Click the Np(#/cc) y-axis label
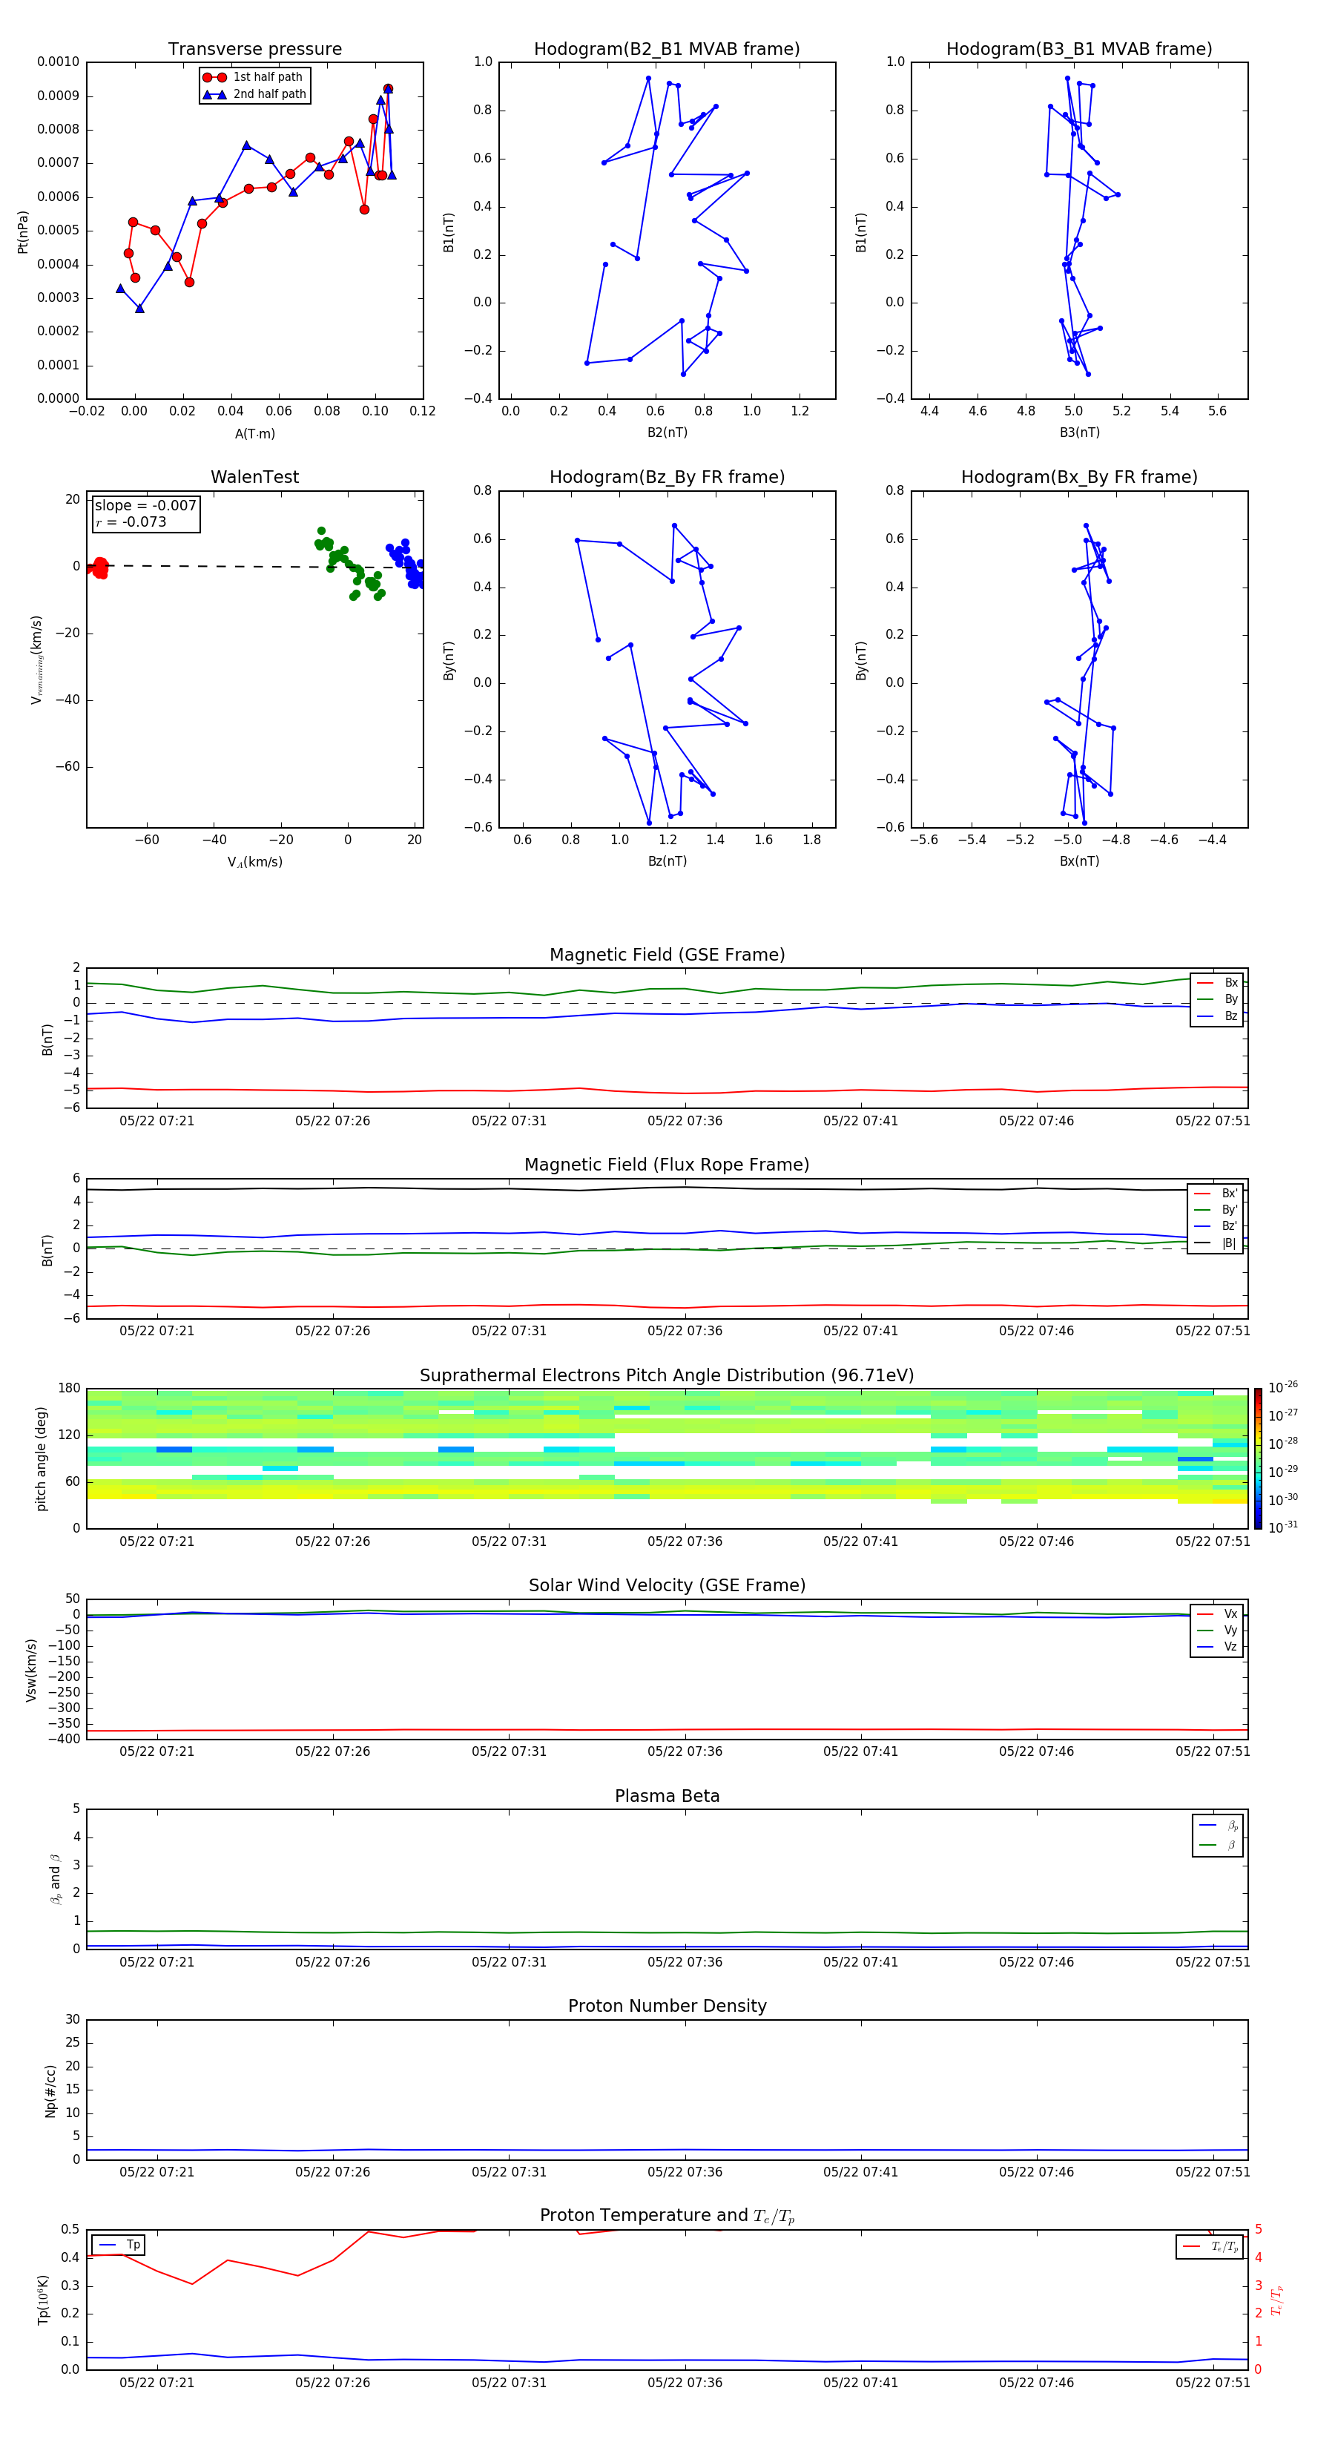Image resolution: width=1335 pixels, height=2448 pixels. point(50,2090)
